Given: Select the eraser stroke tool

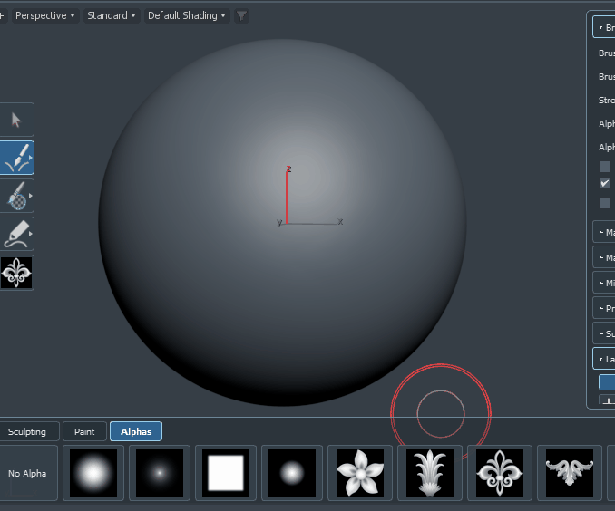Looking at the screenshot, I should point(16,234).
